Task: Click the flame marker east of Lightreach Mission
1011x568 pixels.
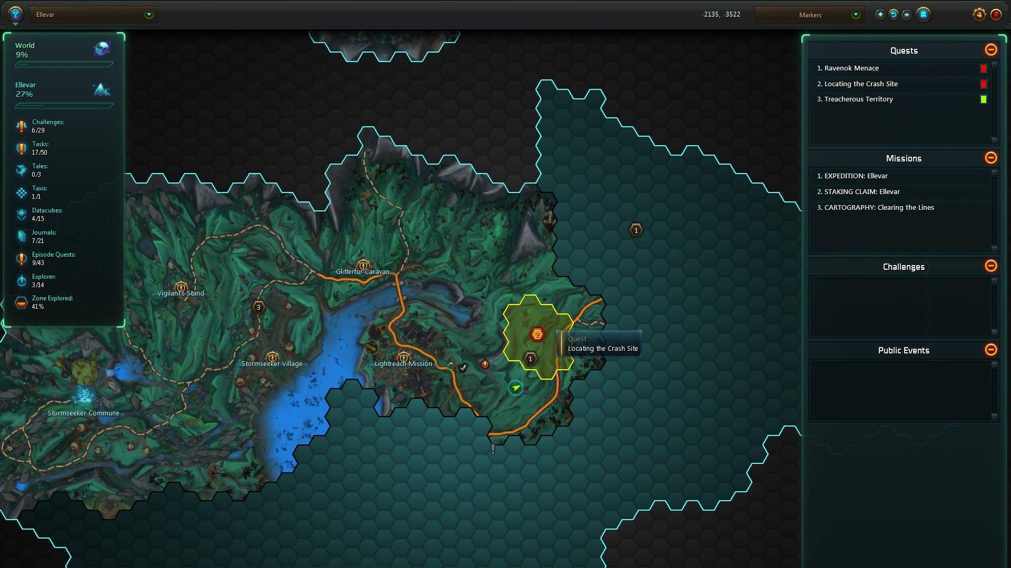Action: (x=485, y=364)
